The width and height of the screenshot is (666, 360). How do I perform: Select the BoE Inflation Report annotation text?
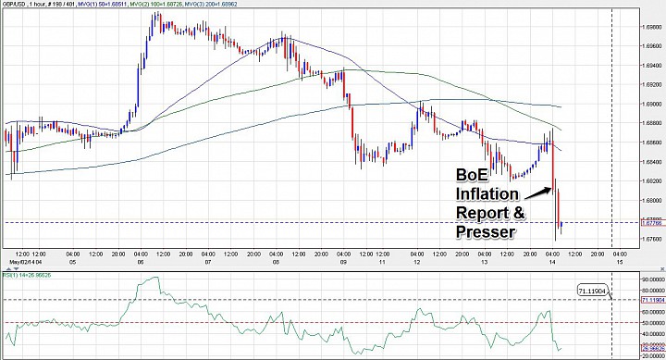490,204
